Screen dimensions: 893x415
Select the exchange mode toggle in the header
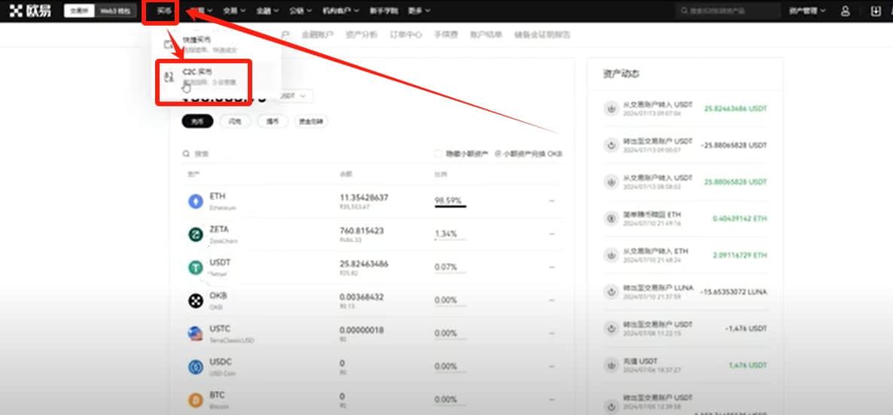[79, 11]
